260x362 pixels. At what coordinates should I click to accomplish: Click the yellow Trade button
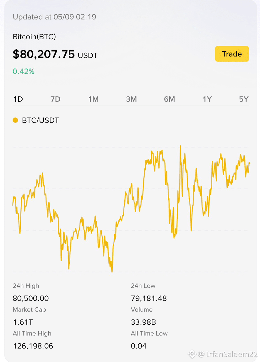232,54
